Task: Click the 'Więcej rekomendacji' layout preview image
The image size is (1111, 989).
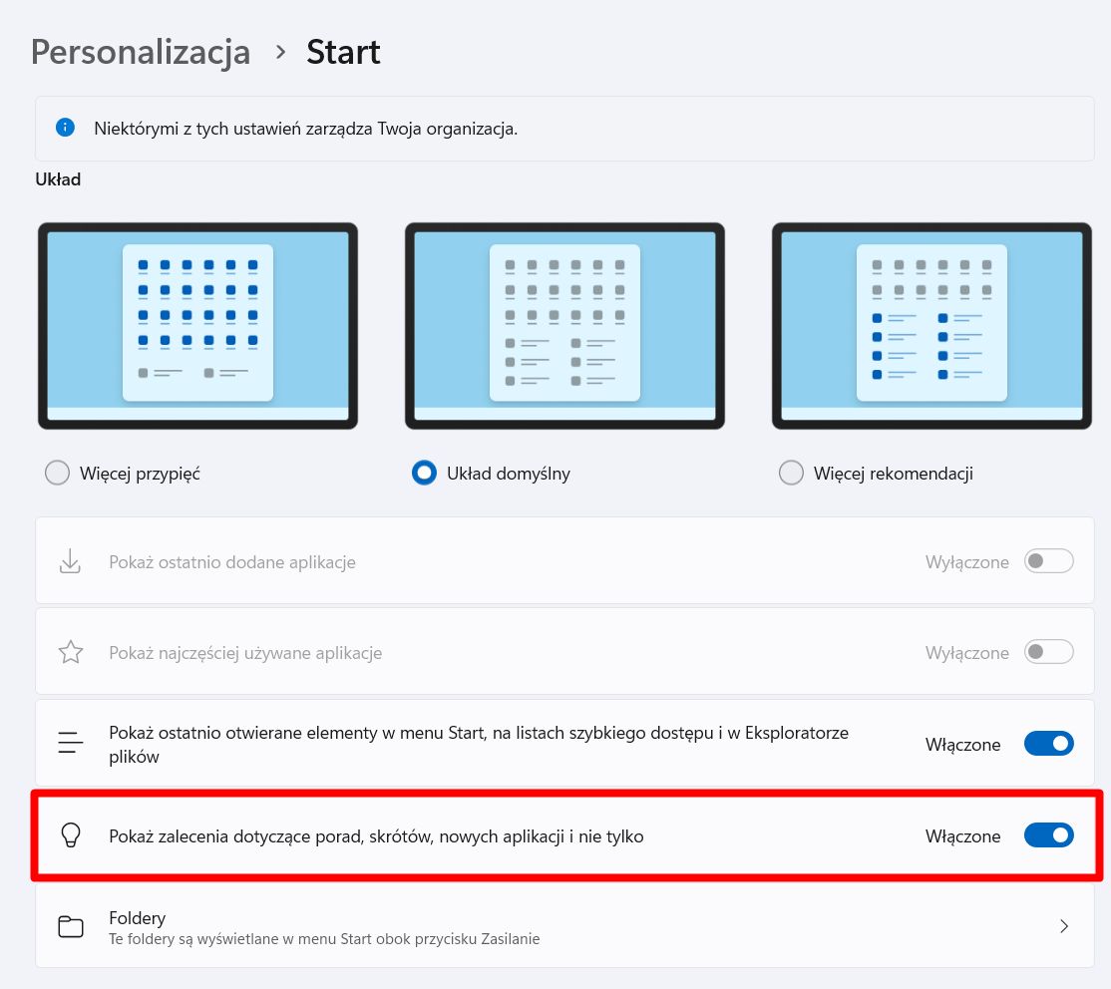Action: click(931, 325)
